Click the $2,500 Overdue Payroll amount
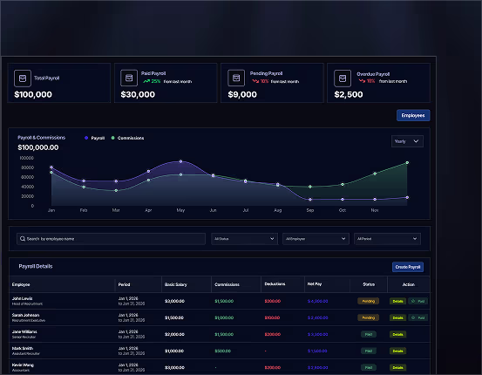 click(349, 94)
